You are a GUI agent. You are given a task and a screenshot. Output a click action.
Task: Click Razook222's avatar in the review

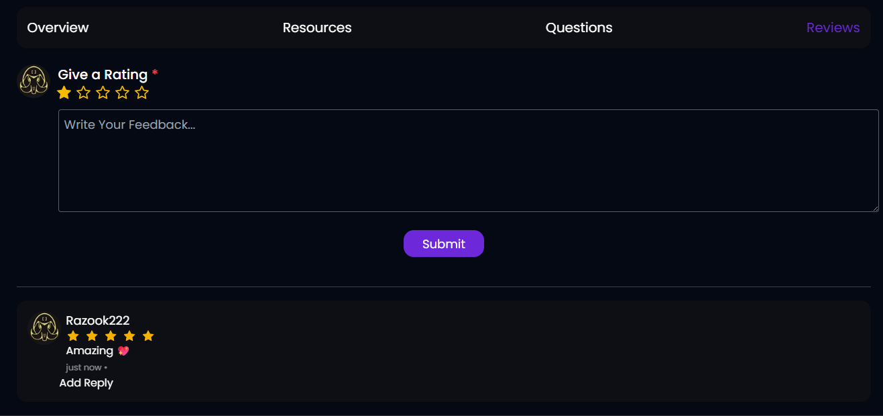[45, 327]
